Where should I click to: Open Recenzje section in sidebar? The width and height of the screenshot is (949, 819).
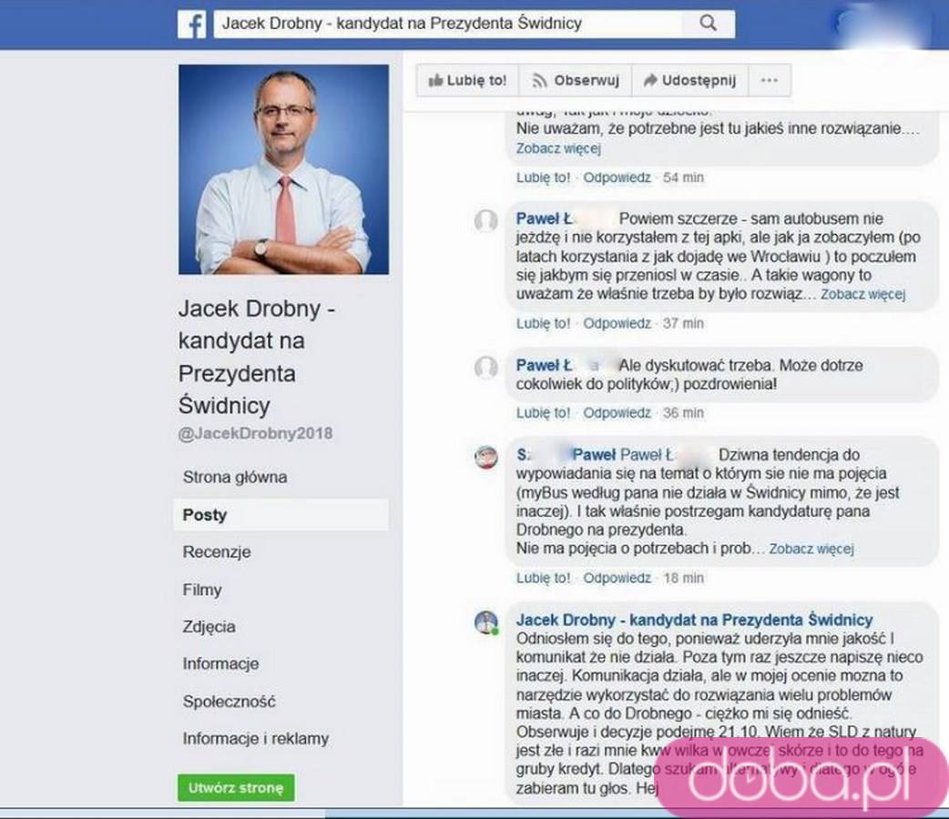pyautogui.click(x=217, y=552)
